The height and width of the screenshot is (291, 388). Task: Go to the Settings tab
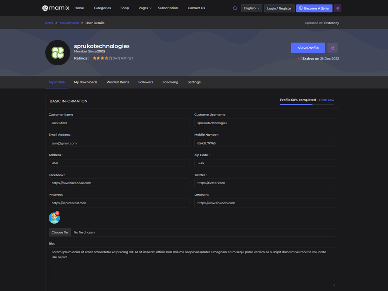194,82
